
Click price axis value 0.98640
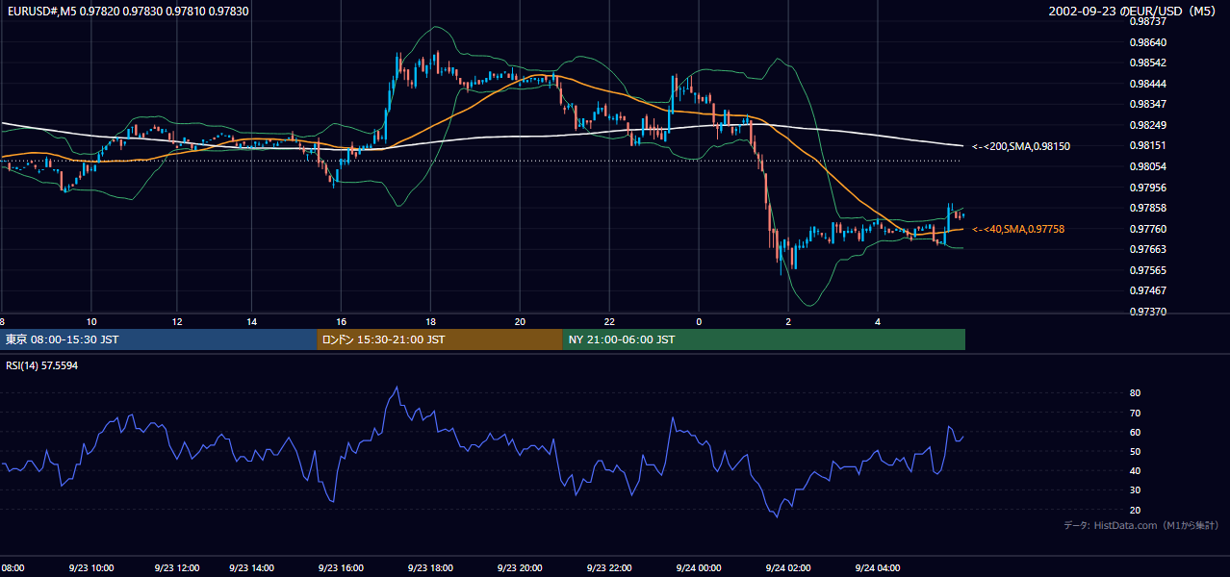[1147, 42]
